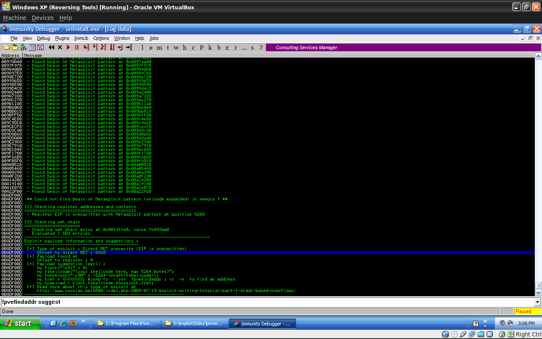The width and height of the screenshot is (542, 339).
Task: Click the red question mark help icon
Action: 261,47
